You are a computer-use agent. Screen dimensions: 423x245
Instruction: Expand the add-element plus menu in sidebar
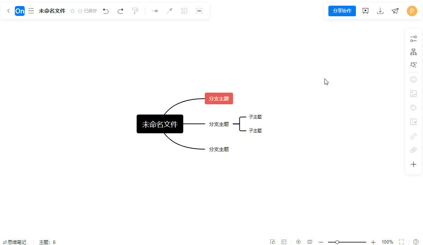pyautogui.click(x=413, y=164)
